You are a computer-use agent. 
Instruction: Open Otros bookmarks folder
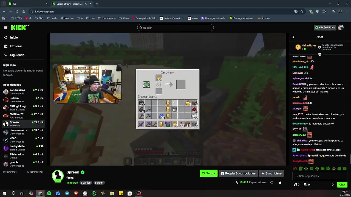pyautogui.click(x=124, y=18)
